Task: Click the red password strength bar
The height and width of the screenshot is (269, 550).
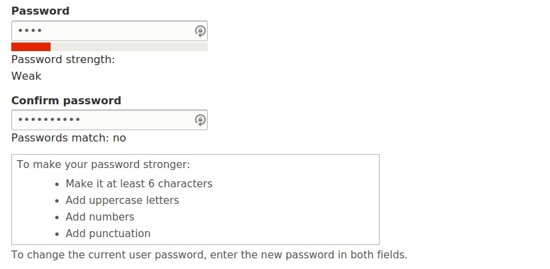Action: [x=31, y=47]
